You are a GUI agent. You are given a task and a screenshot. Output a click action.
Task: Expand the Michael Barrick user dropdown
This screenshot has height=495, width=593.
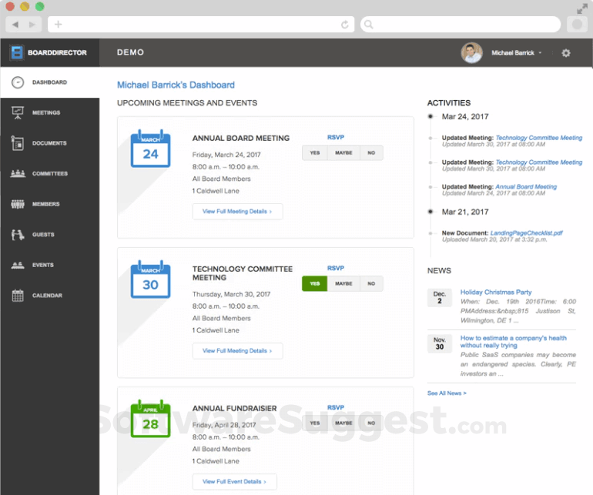tap(516, 53)
